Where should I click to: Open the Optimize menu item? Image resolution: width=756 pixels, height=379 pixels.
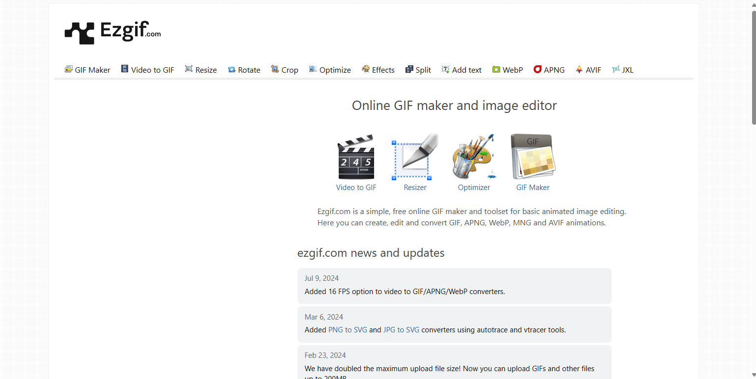point(330,70)
